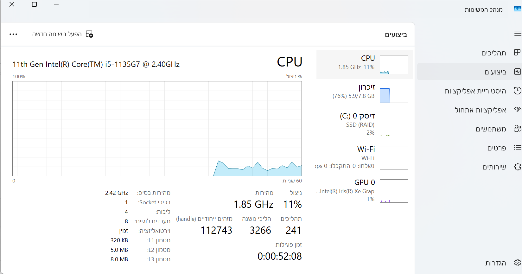Click Run new task (הפעל משימה חדשה)
Viewport: 522px width, 274px height.
[63, 34]
